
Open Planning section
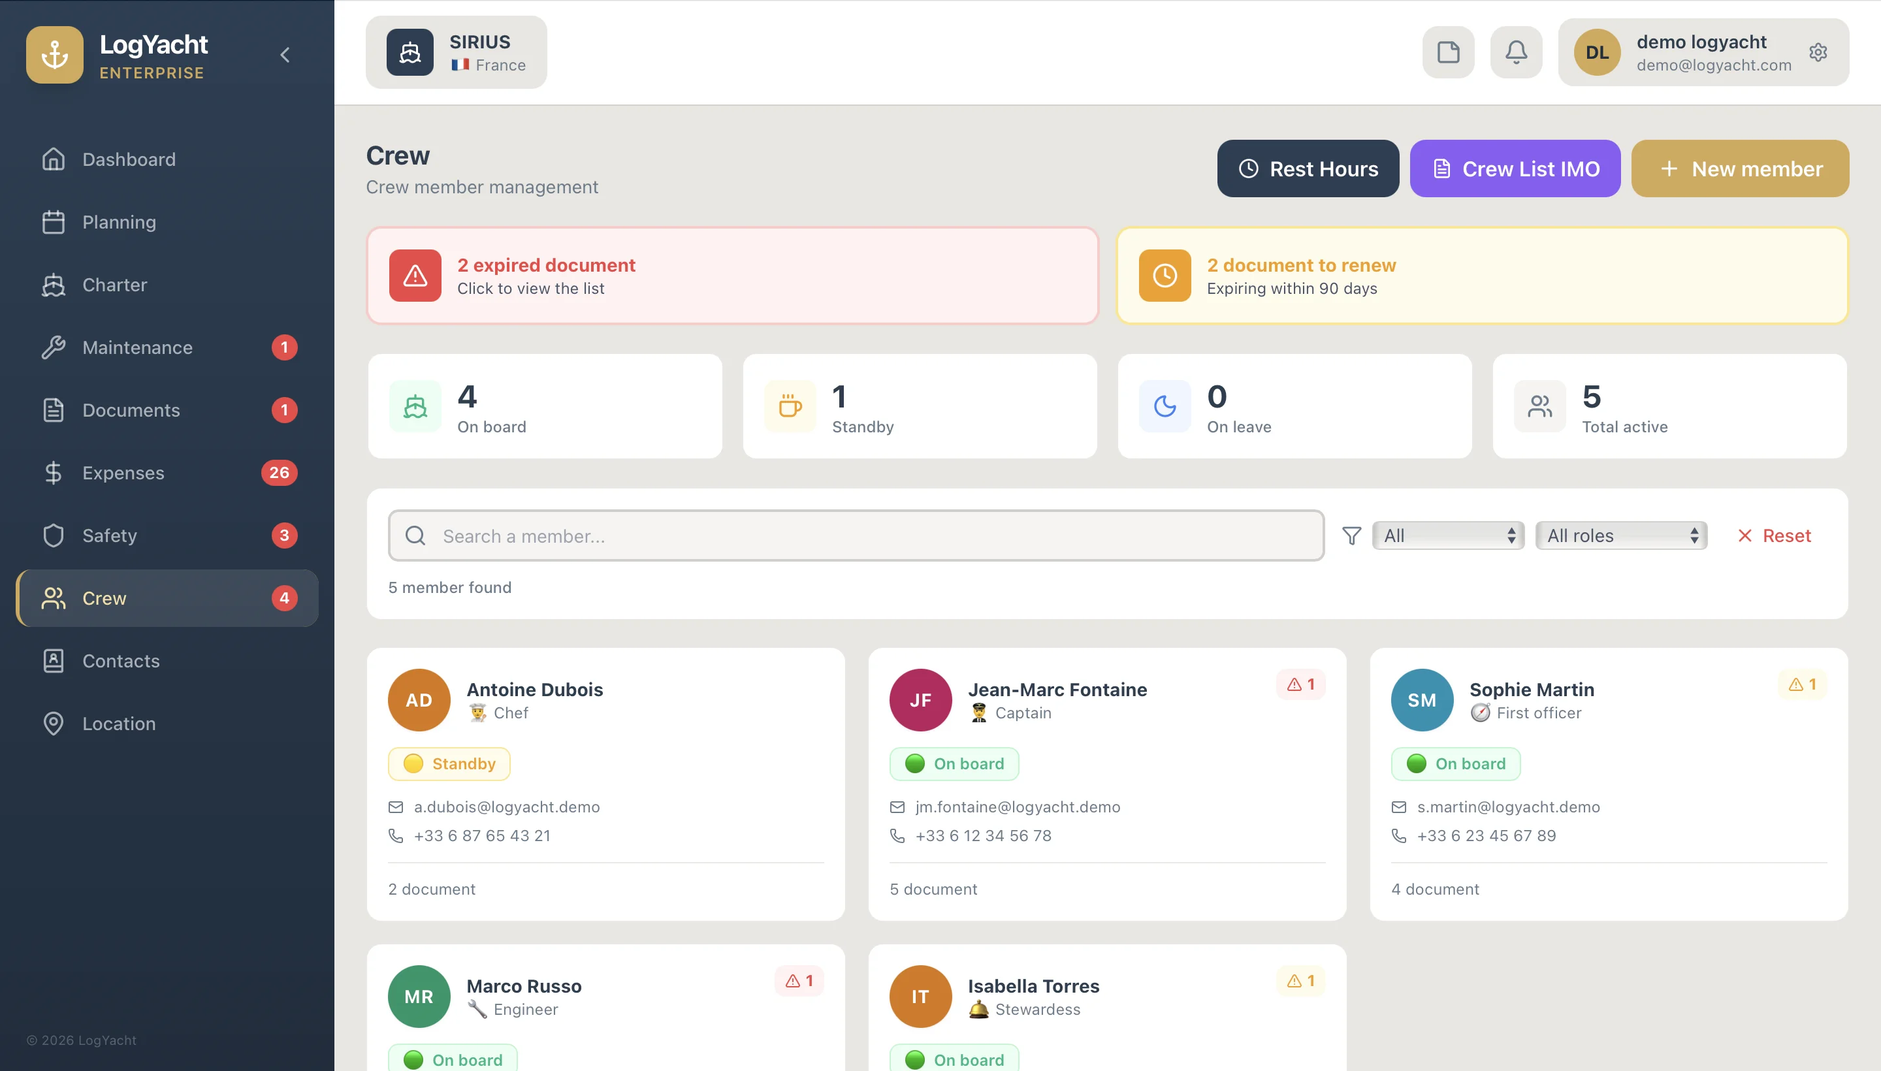(x=167, y=222)
